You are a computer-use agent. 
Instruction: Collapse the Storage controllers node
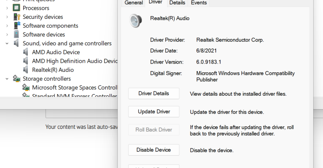[x=7, y=79]
